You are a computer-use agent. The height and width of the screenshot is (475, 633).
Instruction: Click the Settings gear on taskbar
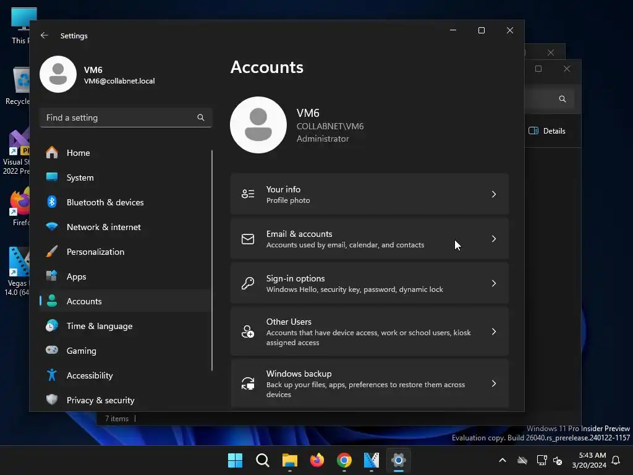(x=399, y=460)
